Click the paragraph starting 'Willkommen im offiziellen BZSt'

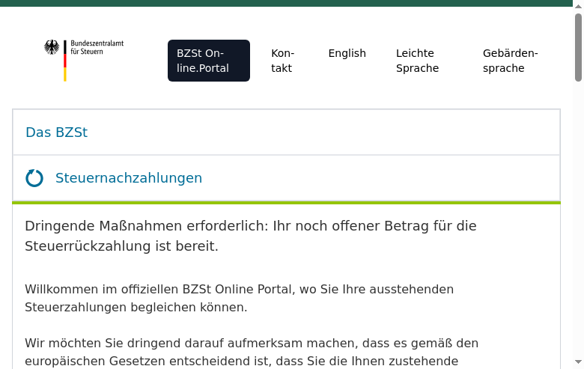239,298
